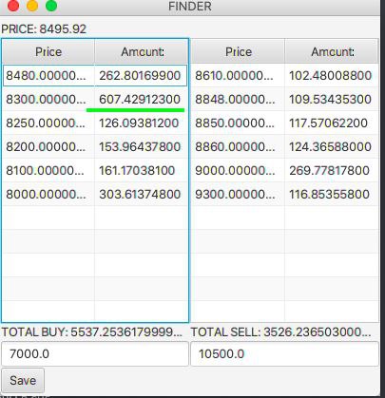Viewport: 385px width, 398px height.
Task: Select buy price cell 8100.00000...
Action: [x=48, y=170]
